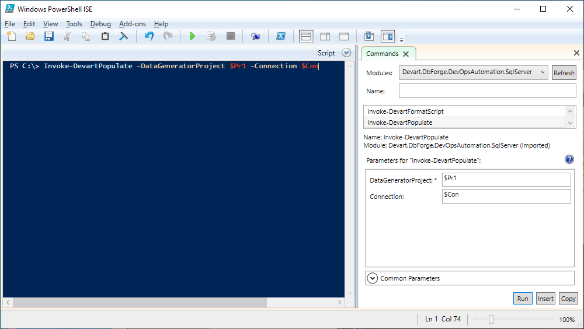Select Invoke-DevartFormatScript in list

point(464,111)
